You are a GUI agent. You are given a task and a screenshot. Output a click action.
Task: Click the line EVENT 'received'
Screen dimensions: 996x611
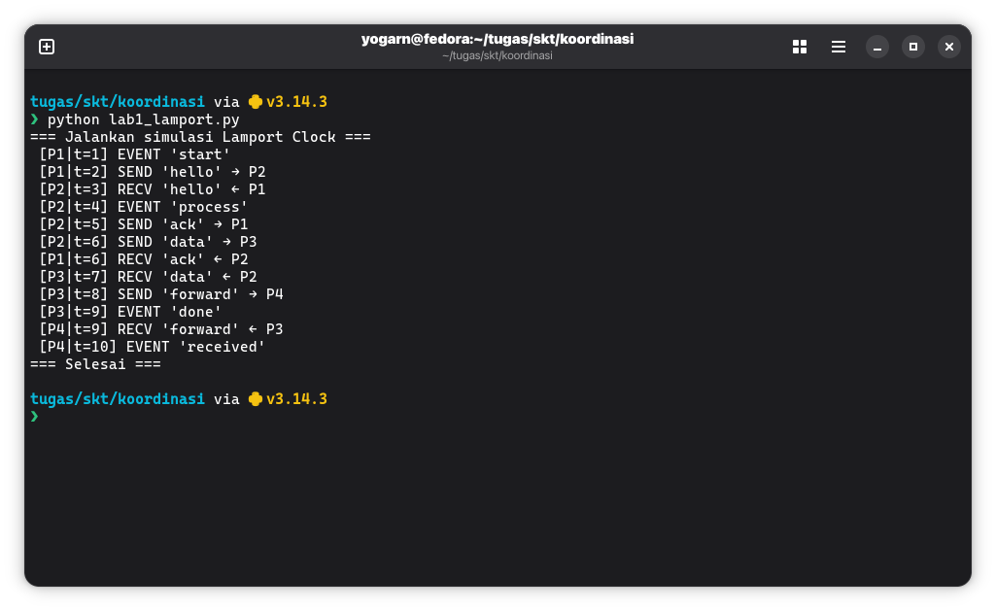click(x=153, y=347)
